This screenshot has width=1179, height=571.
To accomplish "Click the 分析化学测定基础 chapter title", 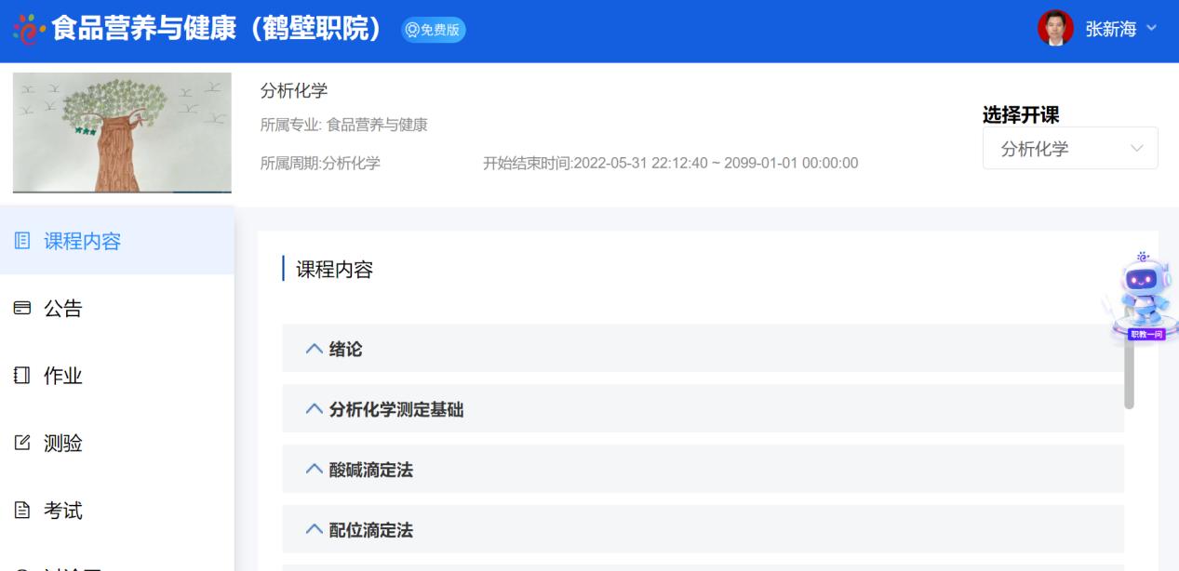I will pos(396,409).
